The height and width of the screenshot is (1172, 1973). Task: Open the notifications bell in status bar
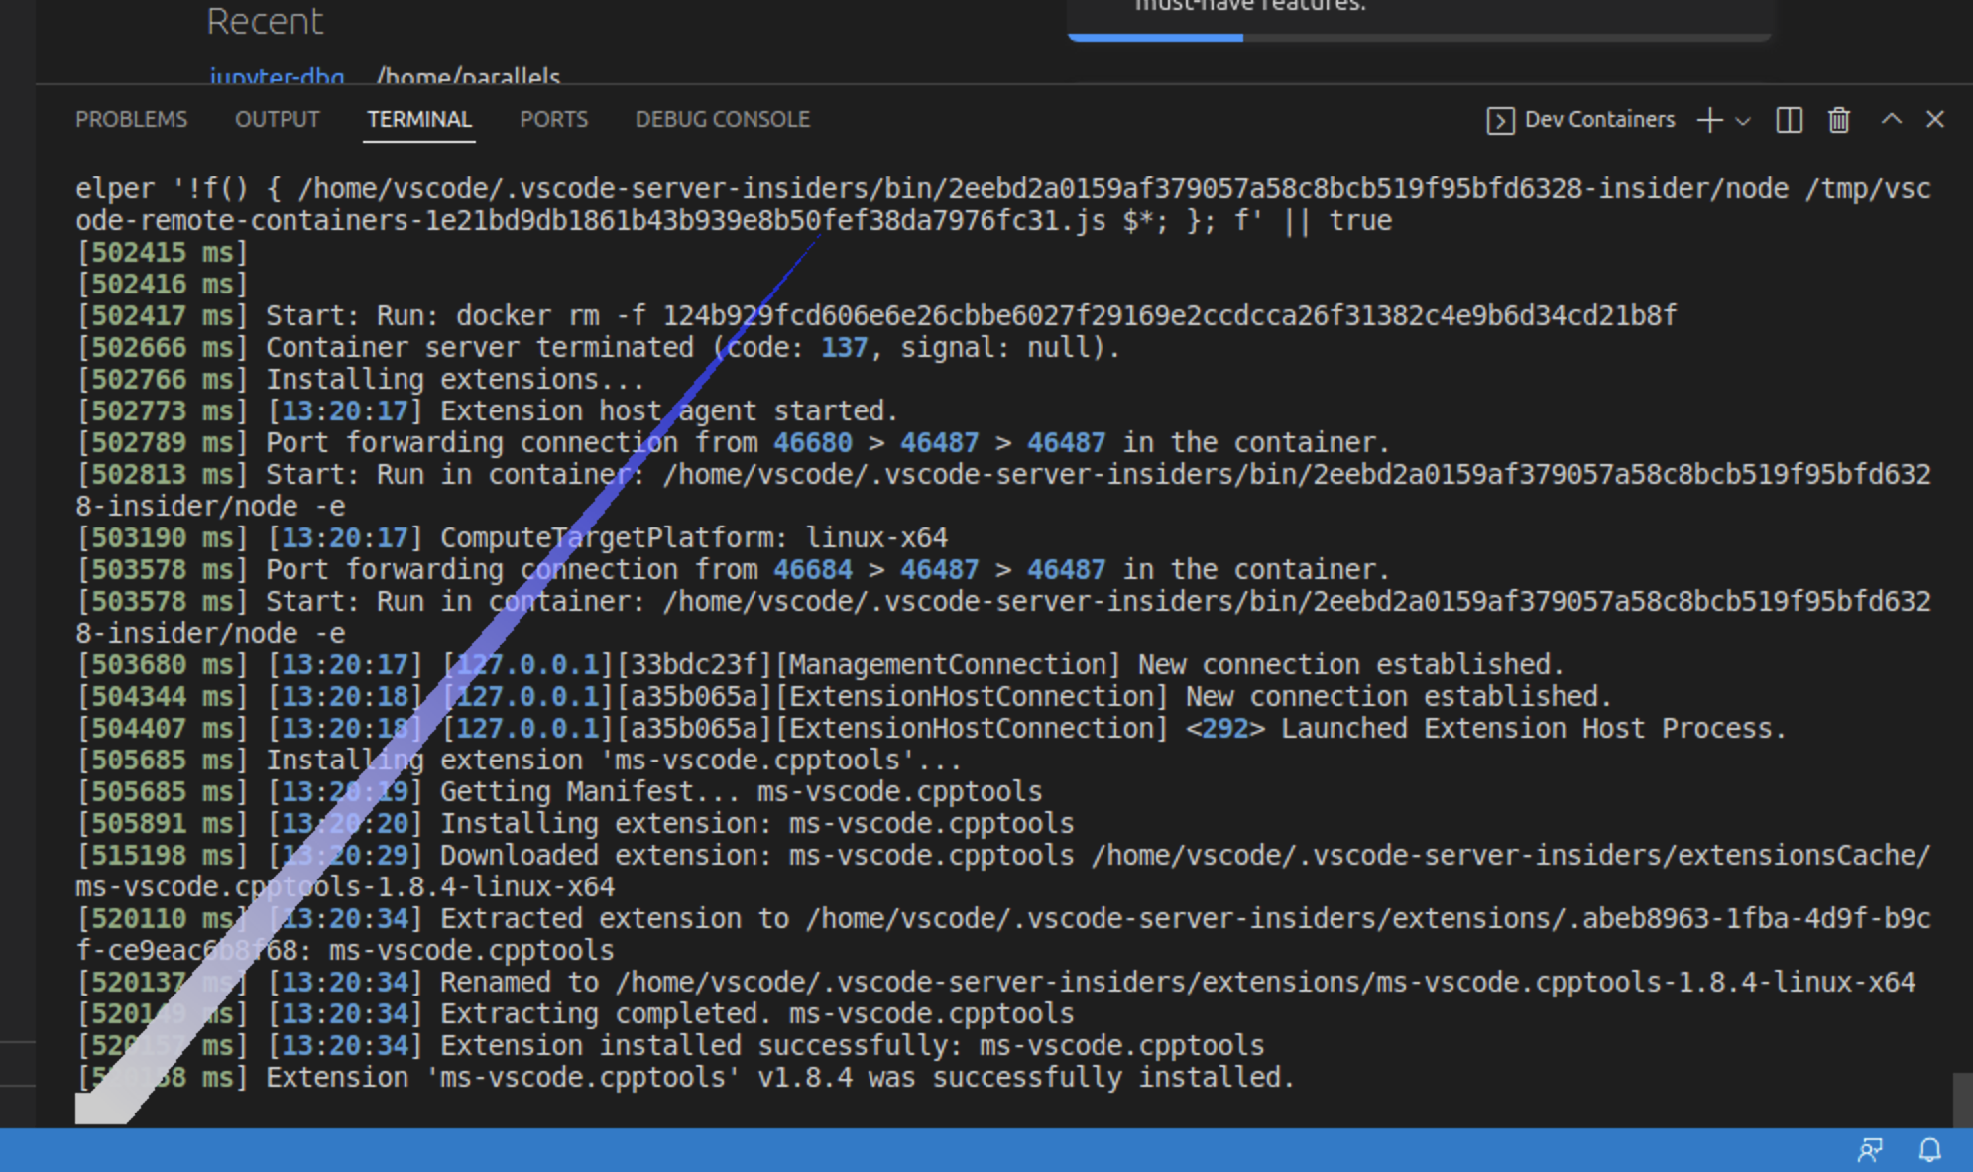(x=1929, y=1149)
